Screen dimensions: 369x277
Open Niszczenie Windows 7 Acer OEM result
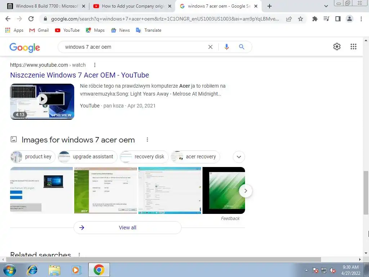point(80,75)
